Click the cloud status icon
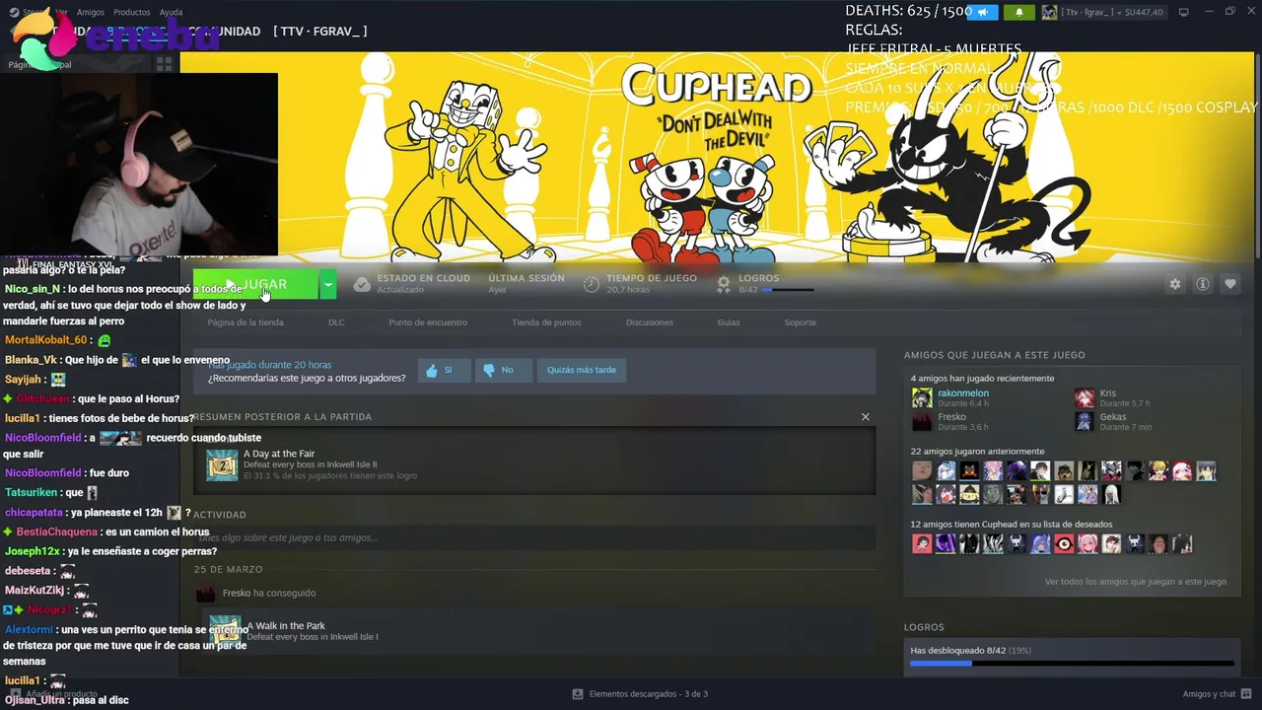Viewport: 1262px width, 710px height. (362, 284)
